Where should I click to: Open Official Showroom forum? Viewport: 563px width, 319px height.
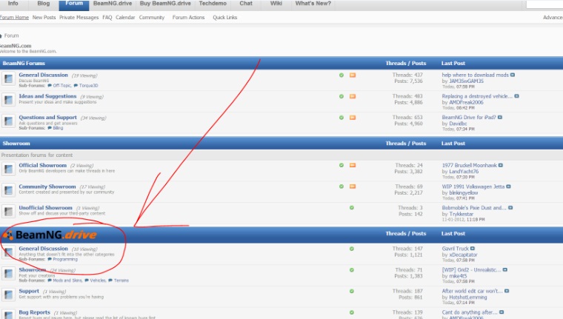(42, 165)
